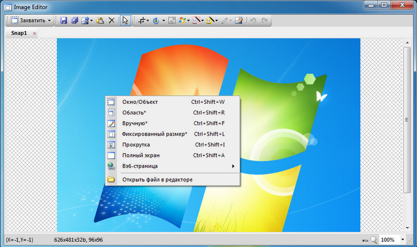Click the Save All stacked disks icon
The height and width of the screenshot is (247, 417).
coord(75,20)
